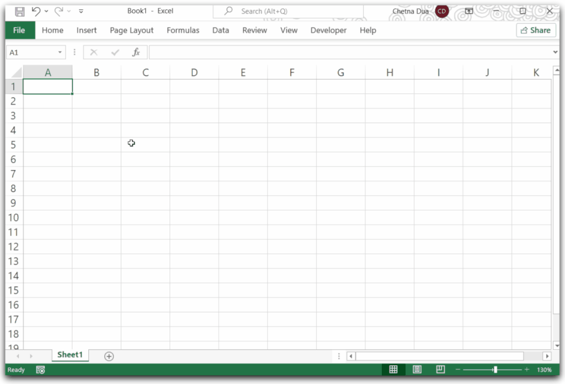
Task: Start macro recording from the status bar
Action: (x=40, y=370)
